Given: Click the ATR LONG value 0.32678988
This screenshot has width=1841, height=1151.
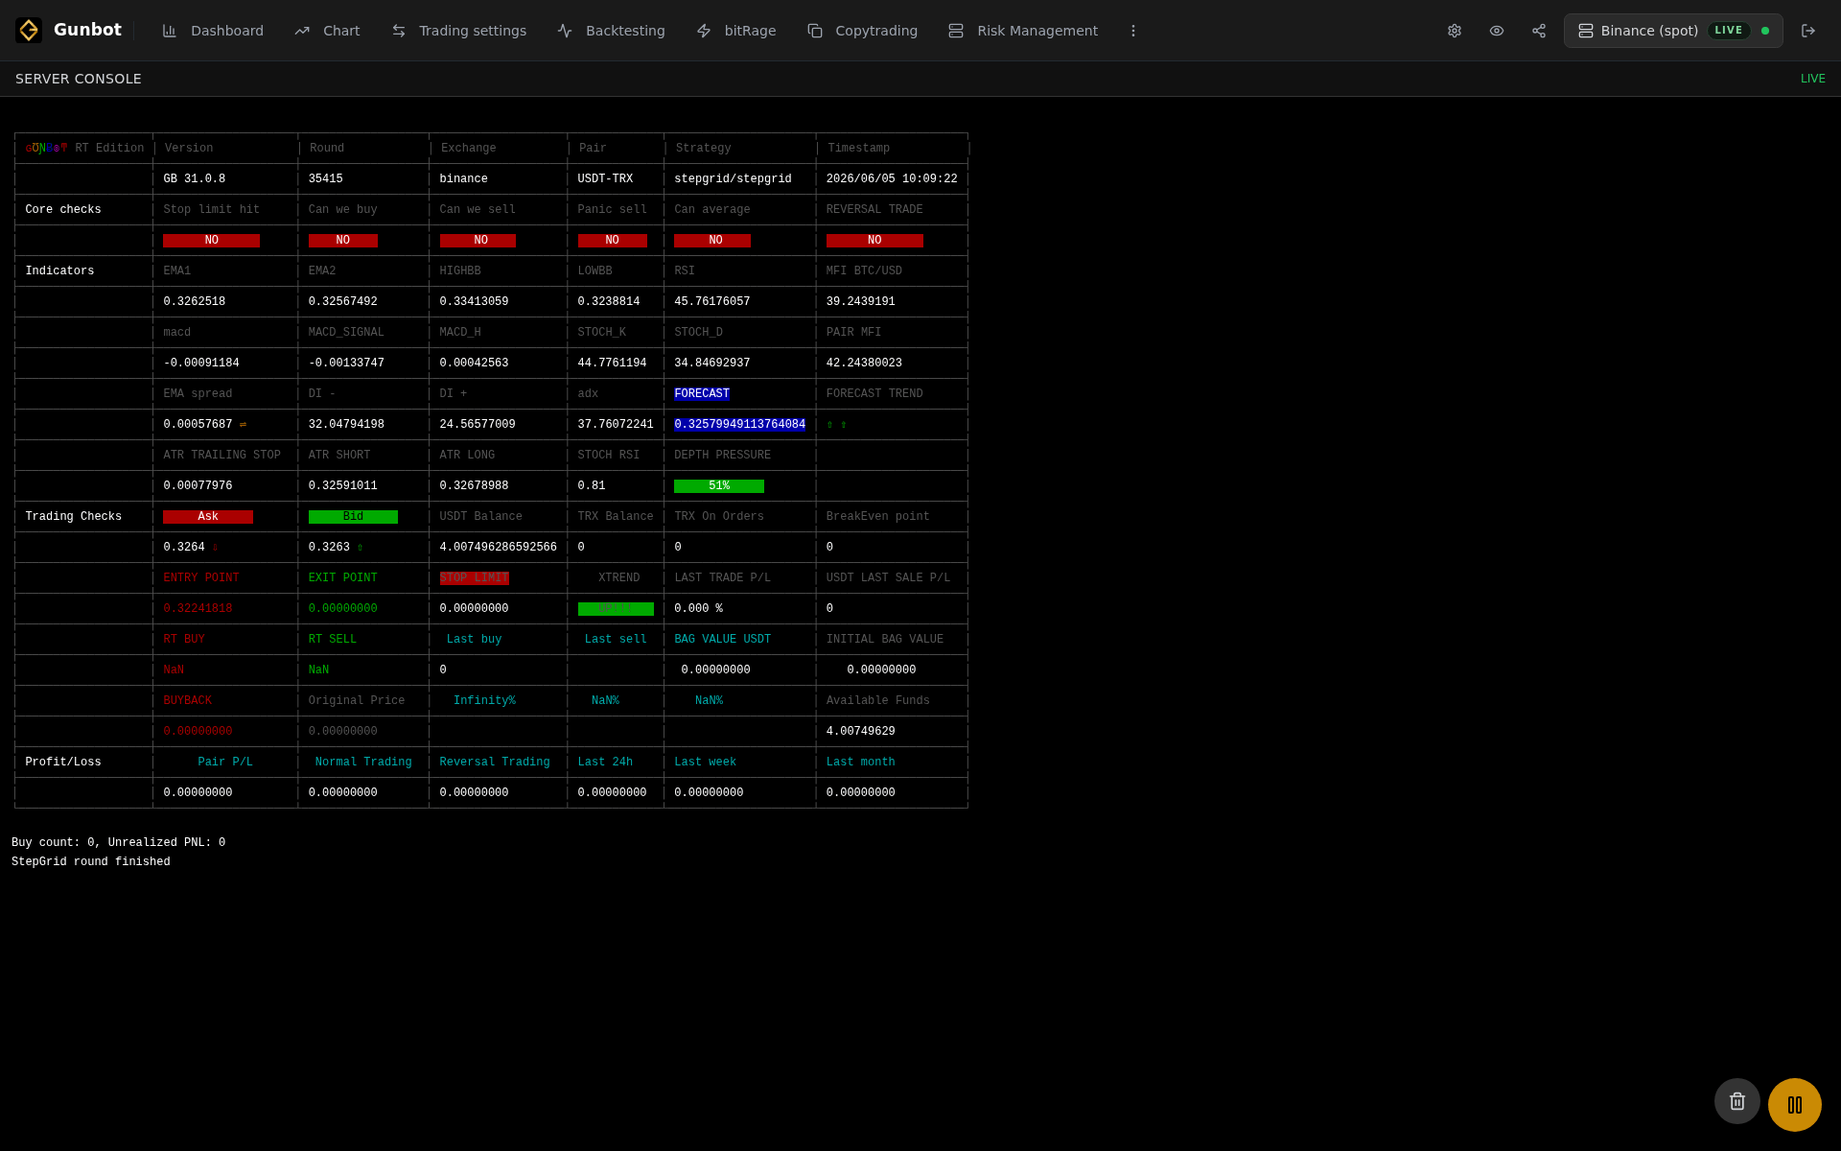Looking at the screenshot, I should 474,486.
